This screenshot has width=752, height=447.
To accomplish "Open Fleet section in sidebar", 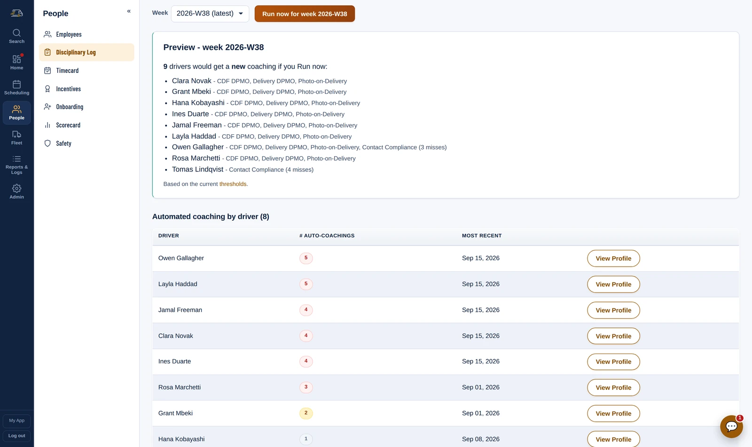I will click(16, 138).
